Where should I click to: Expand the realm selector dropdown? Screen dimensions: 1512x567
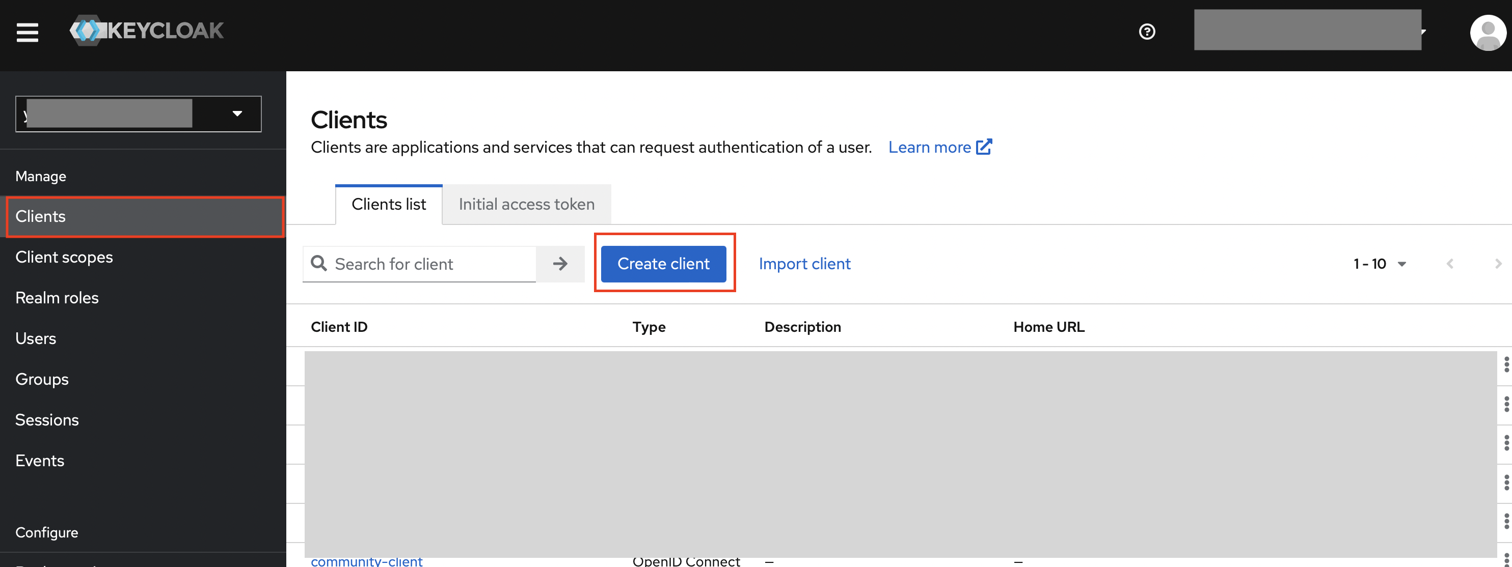pos(236,114)
